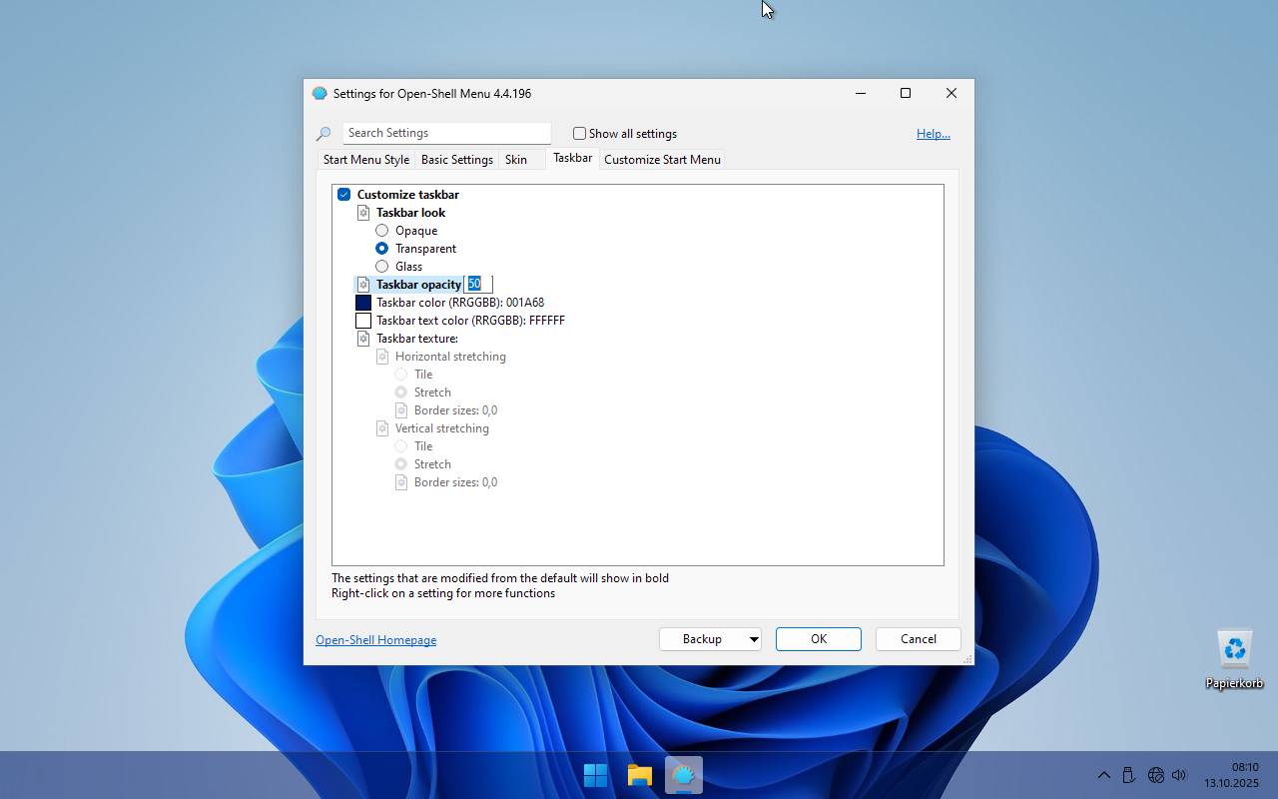Click the USB device tray icon
Screen dimensions: 1278x799
coord(1128,775)
